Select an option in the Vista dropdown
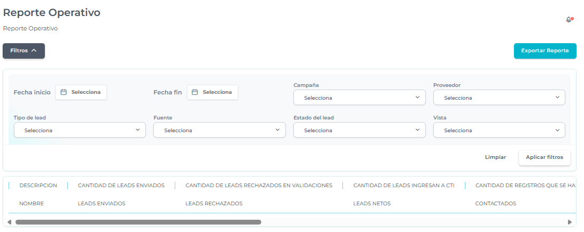The width and height of the screenshot is (584, 232). pyautogui.click(x=499, y=130)
